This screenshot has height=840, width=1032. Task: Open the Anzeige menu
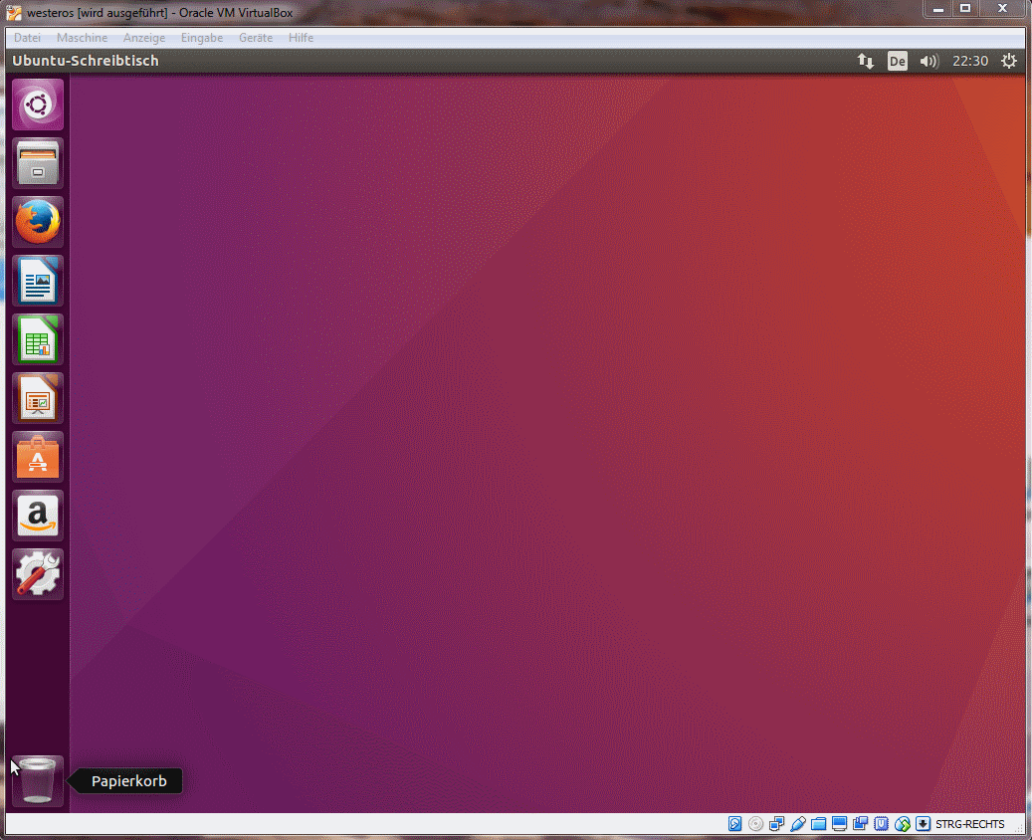[144, 38]
